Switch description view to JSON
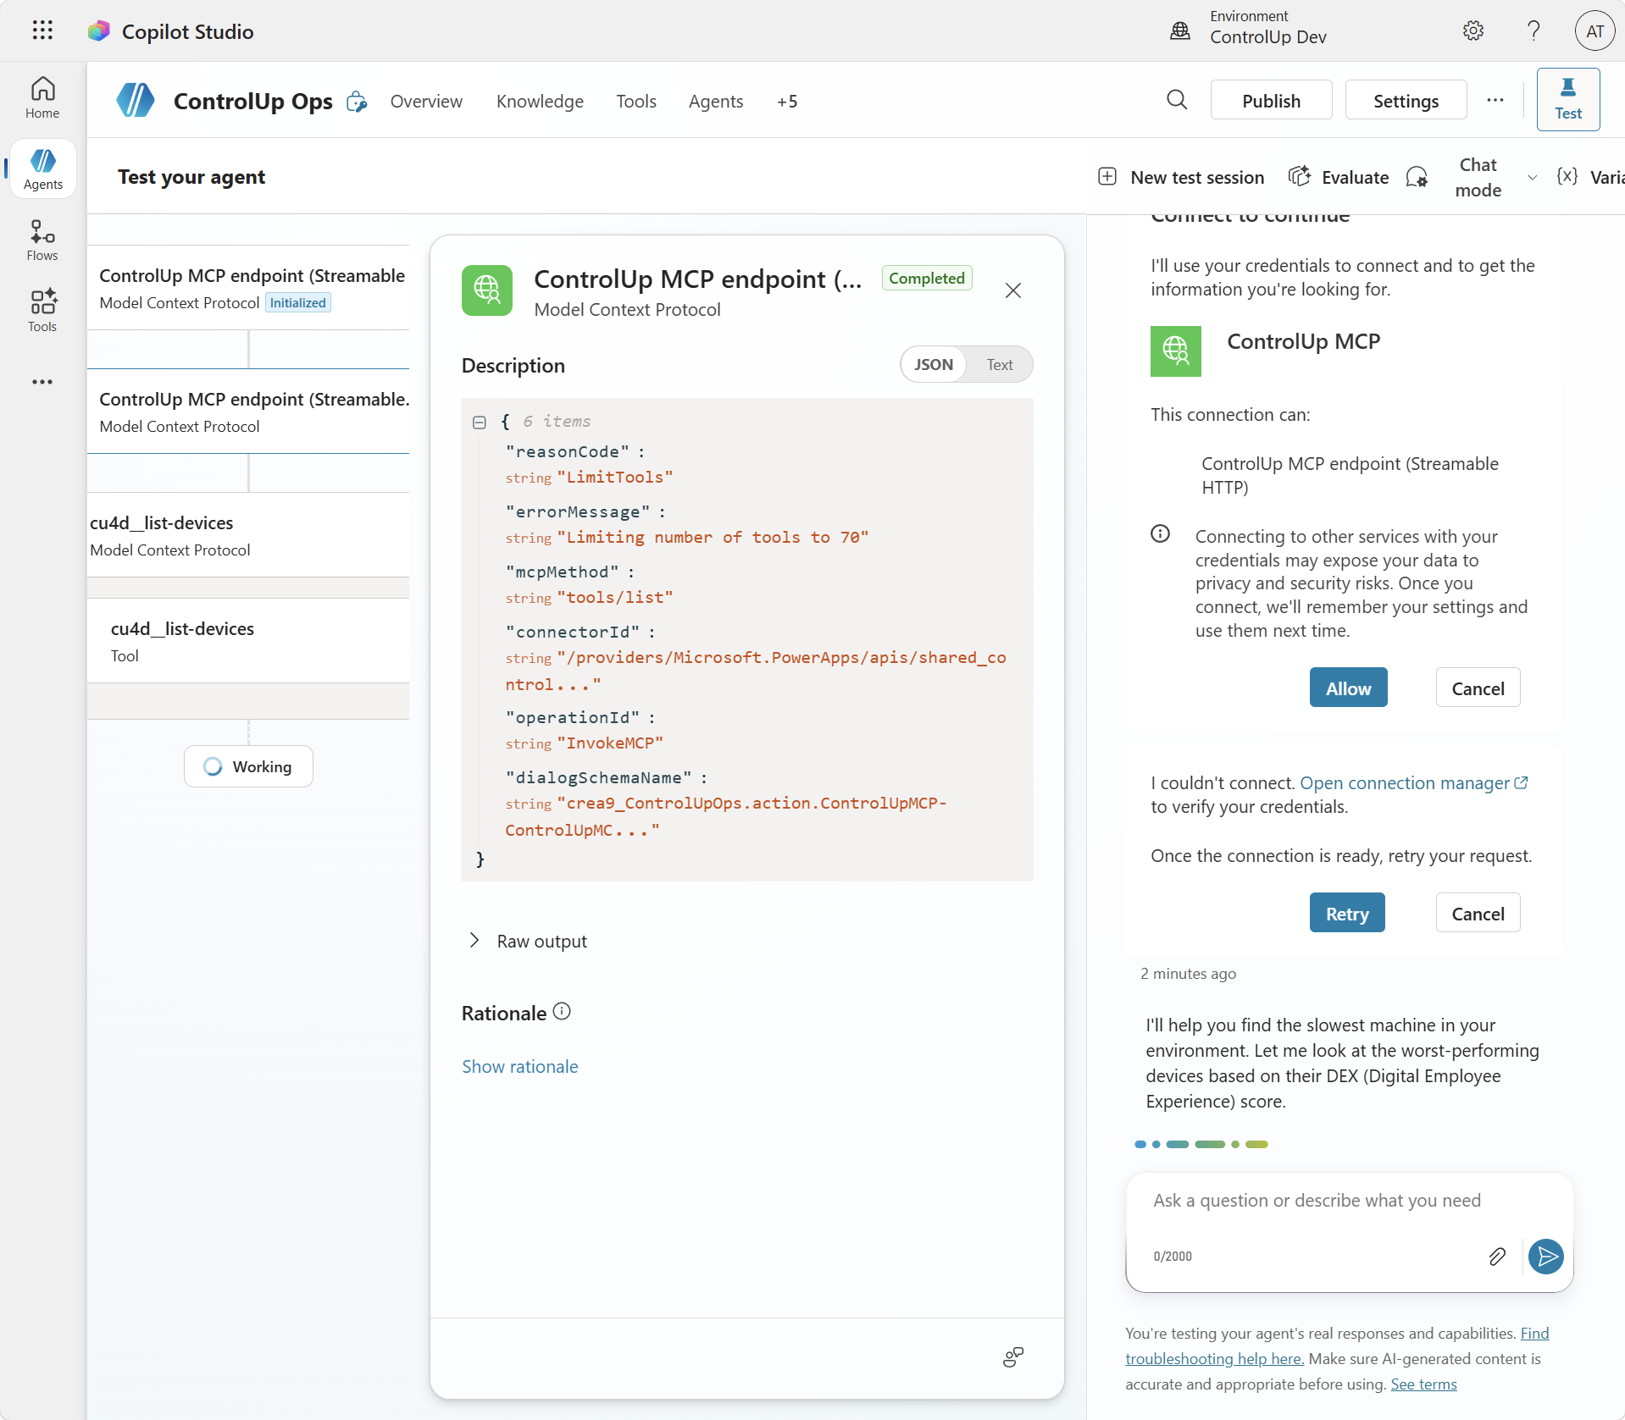This screenshot has height=1420, width=1625. point(933,364)
